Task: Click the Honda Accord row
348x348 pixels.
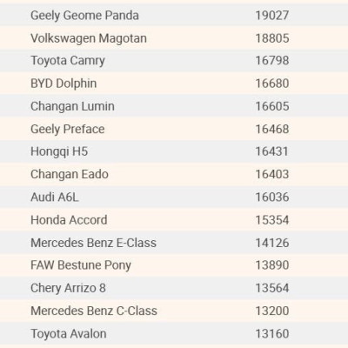Action: point(174,220)
